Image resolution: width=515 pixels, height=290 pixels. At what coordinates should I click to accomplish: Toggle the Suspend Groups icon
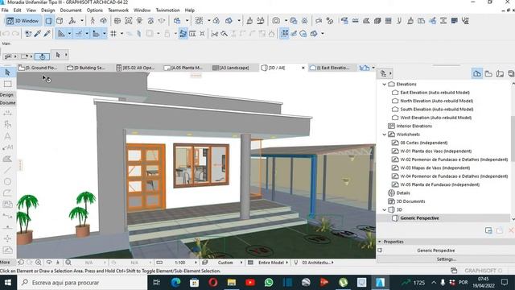tap(183, 34)
